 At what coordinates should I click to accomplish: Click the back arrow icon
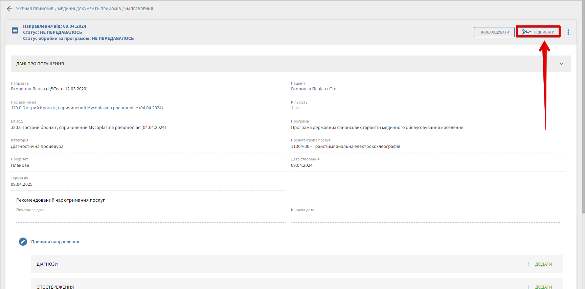click(9, 9)
